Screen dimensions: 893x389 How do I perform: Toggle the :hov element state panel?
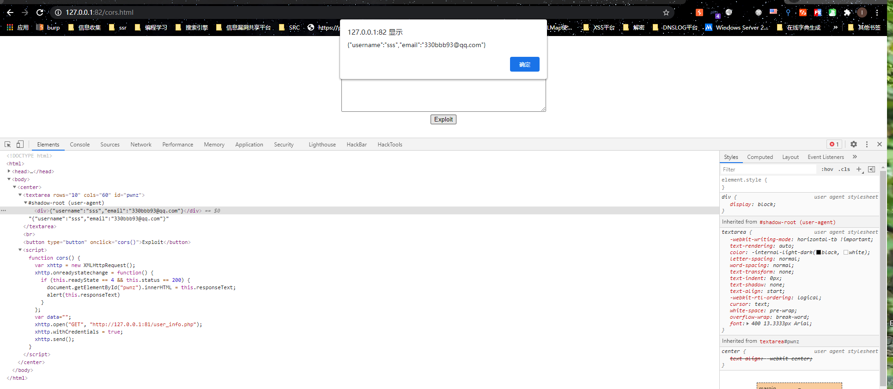(x=827, y=170)
